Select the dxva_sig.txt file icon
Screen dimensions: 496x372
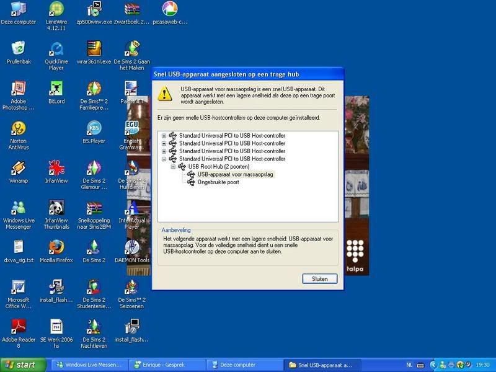pyautogui.click(x=19, y=252)
